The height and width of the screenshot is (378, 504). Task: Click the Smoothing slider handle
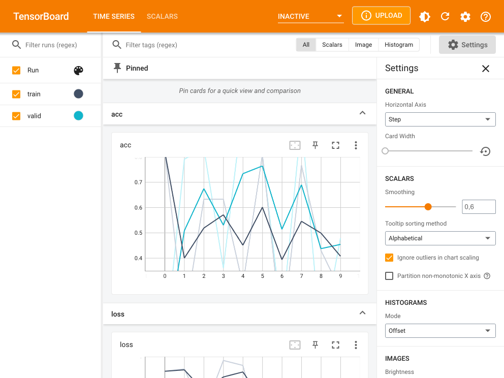[x=428, y=207]
